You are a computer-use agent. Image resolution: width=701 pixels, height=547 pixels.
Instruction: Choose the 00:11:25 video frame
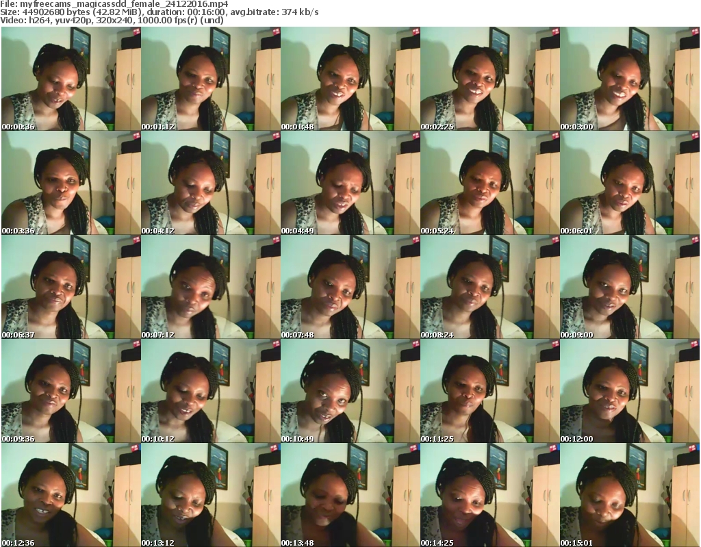pos(490,391)
